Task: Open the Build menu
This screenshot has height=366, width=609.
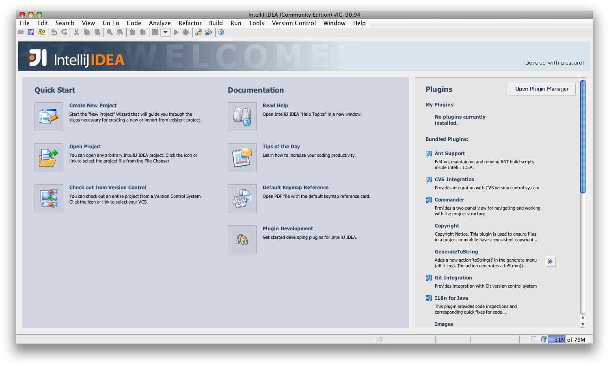Action: 216,23
